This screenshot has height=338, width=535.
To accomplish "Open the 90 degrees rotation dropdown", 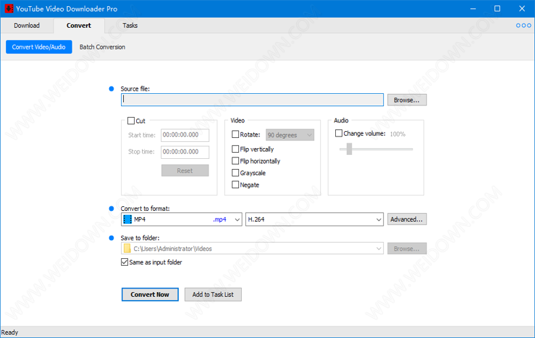I will 290,135.
